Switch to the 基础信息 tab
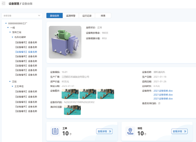The width and height of the screenshot is (196, 142). pos(54,16)
